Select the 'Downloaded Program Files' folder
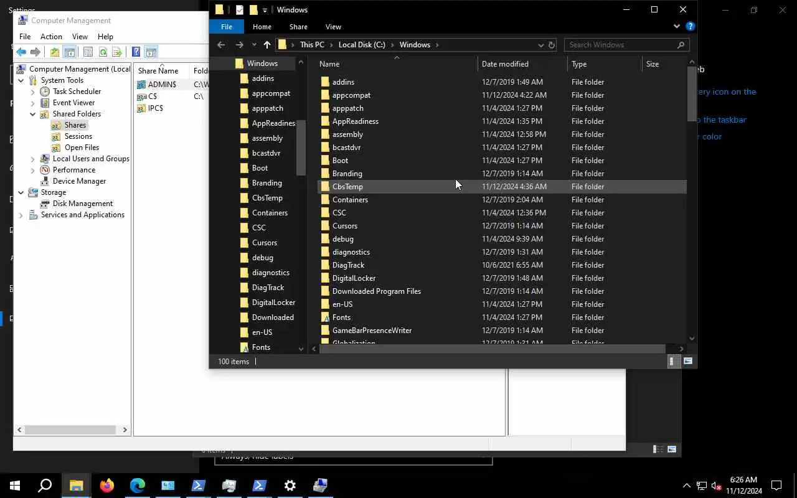797x498 pixels. coord(502,291)
